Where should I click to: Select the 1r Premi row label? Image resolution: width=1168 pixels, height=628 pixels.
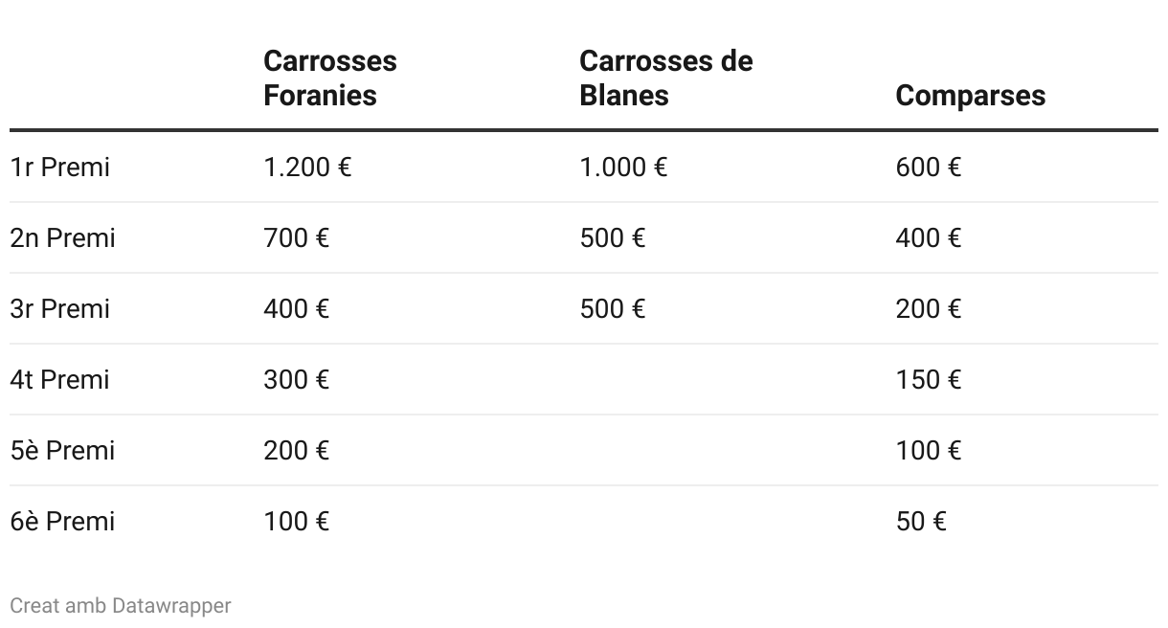pos(60,168)
